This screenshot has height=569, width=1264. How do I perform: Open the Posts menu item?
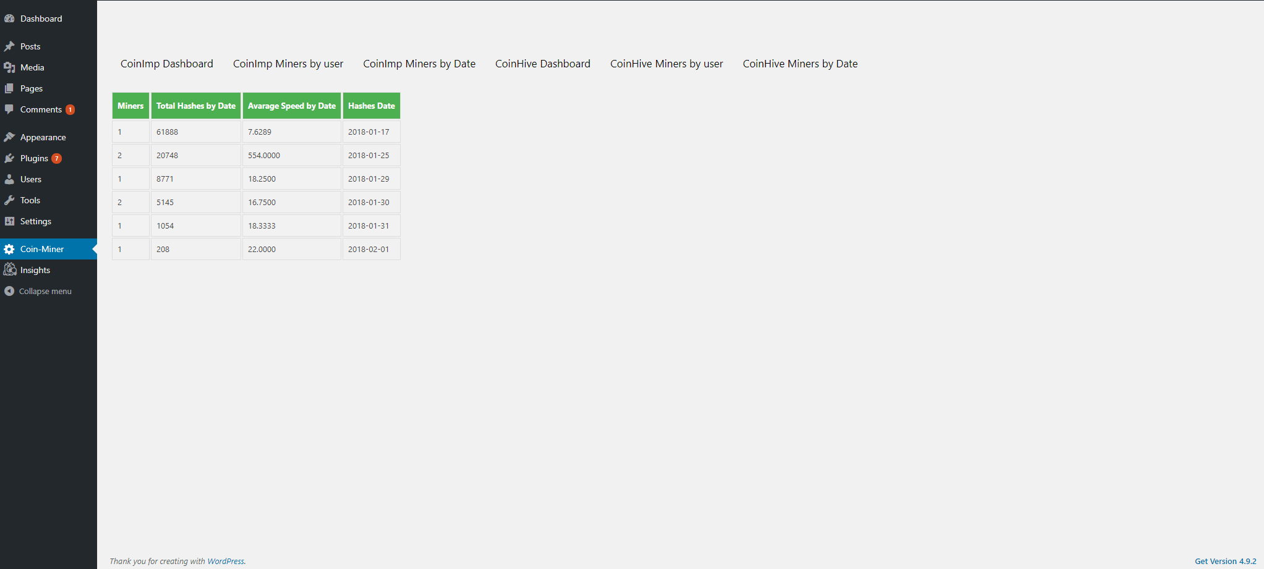click(48, 46)
